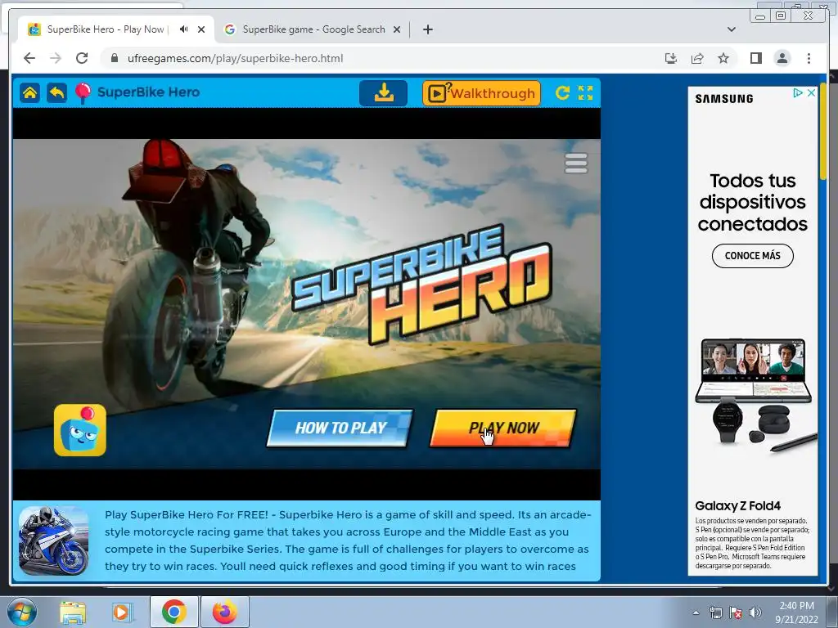Bookmark this page with star

pos(723,58)
